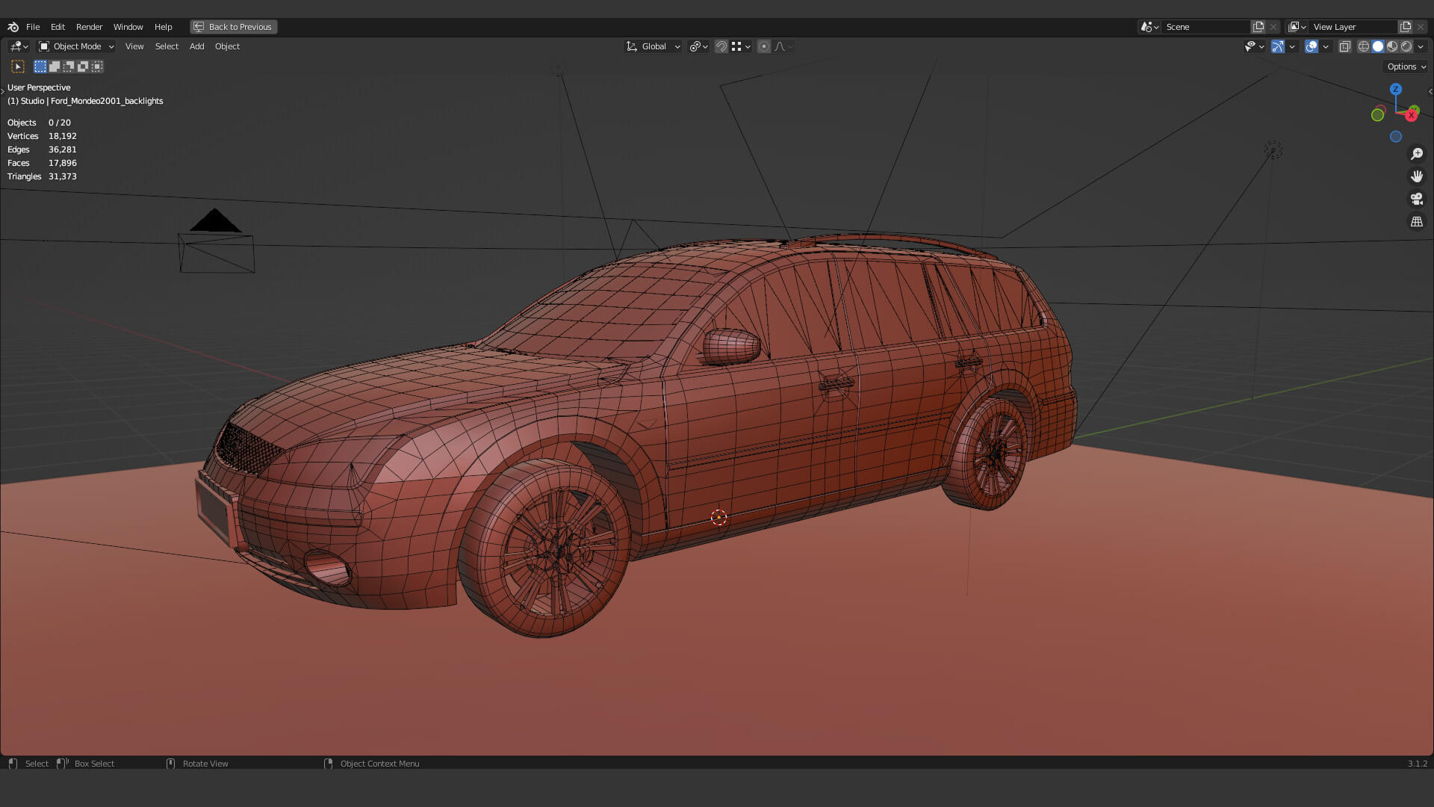Switch to Solid shading
This screenshot has width=1434, height=807.
(1378, 46)
